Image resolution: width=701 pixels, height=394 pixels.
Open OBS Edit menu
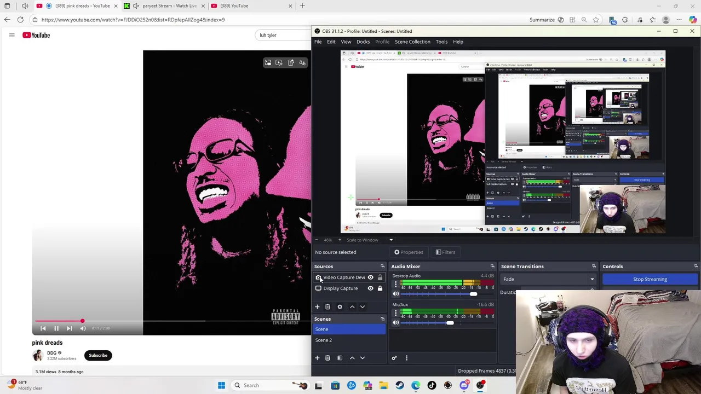click(x=331, y=42)
